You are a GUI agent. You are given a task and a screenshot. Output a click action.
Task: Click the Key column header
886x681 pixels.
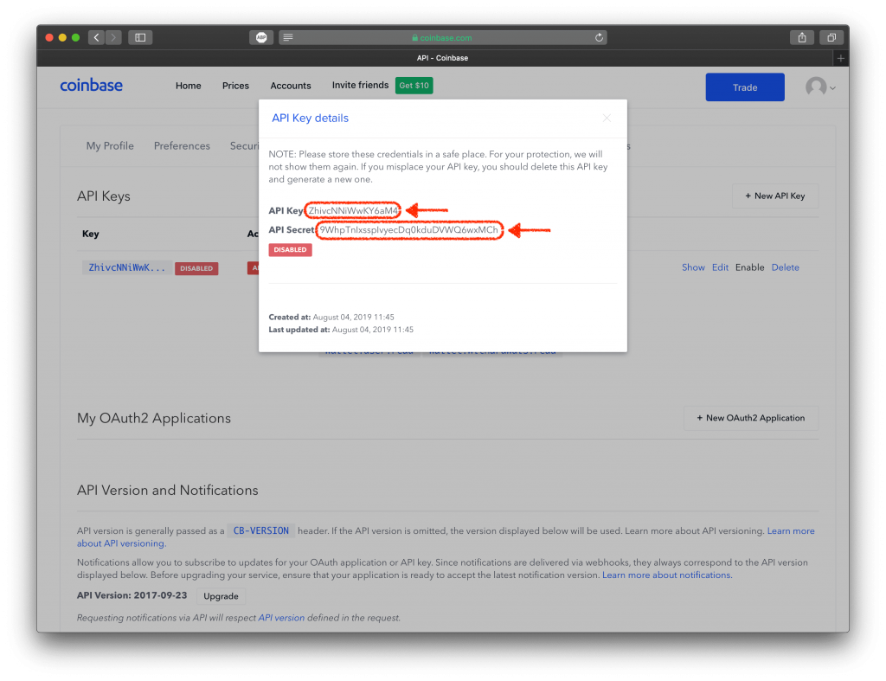pyautogui.click(x=90, y=234)
